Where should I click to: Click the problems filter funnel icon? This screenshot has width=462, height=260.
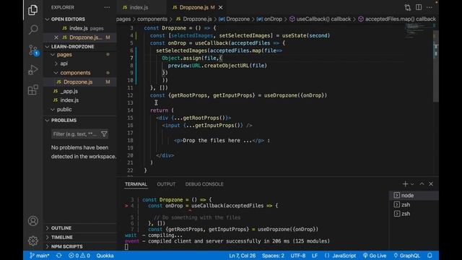[x=104, y=134]
